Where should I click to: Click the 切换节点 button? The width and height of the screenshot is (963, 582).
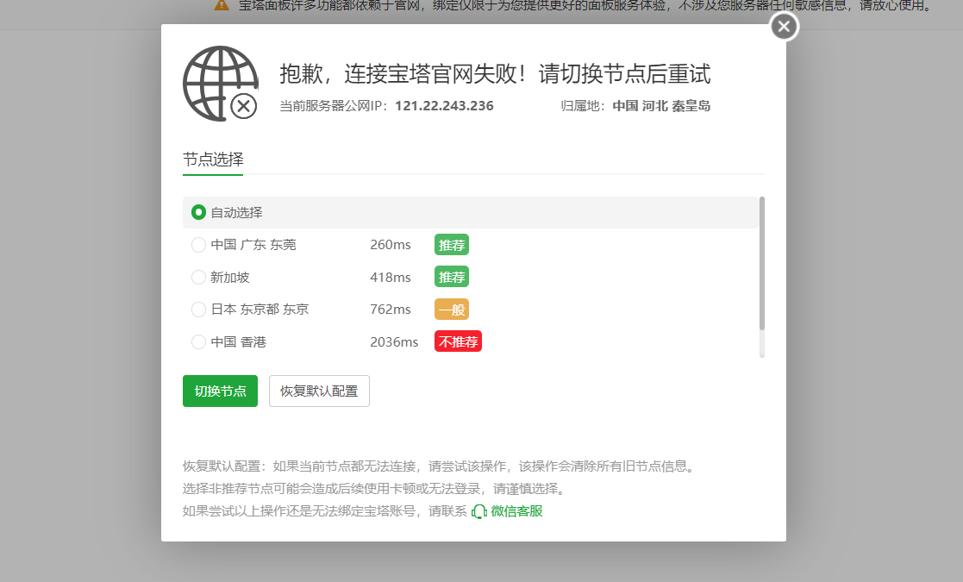[220, 391]
